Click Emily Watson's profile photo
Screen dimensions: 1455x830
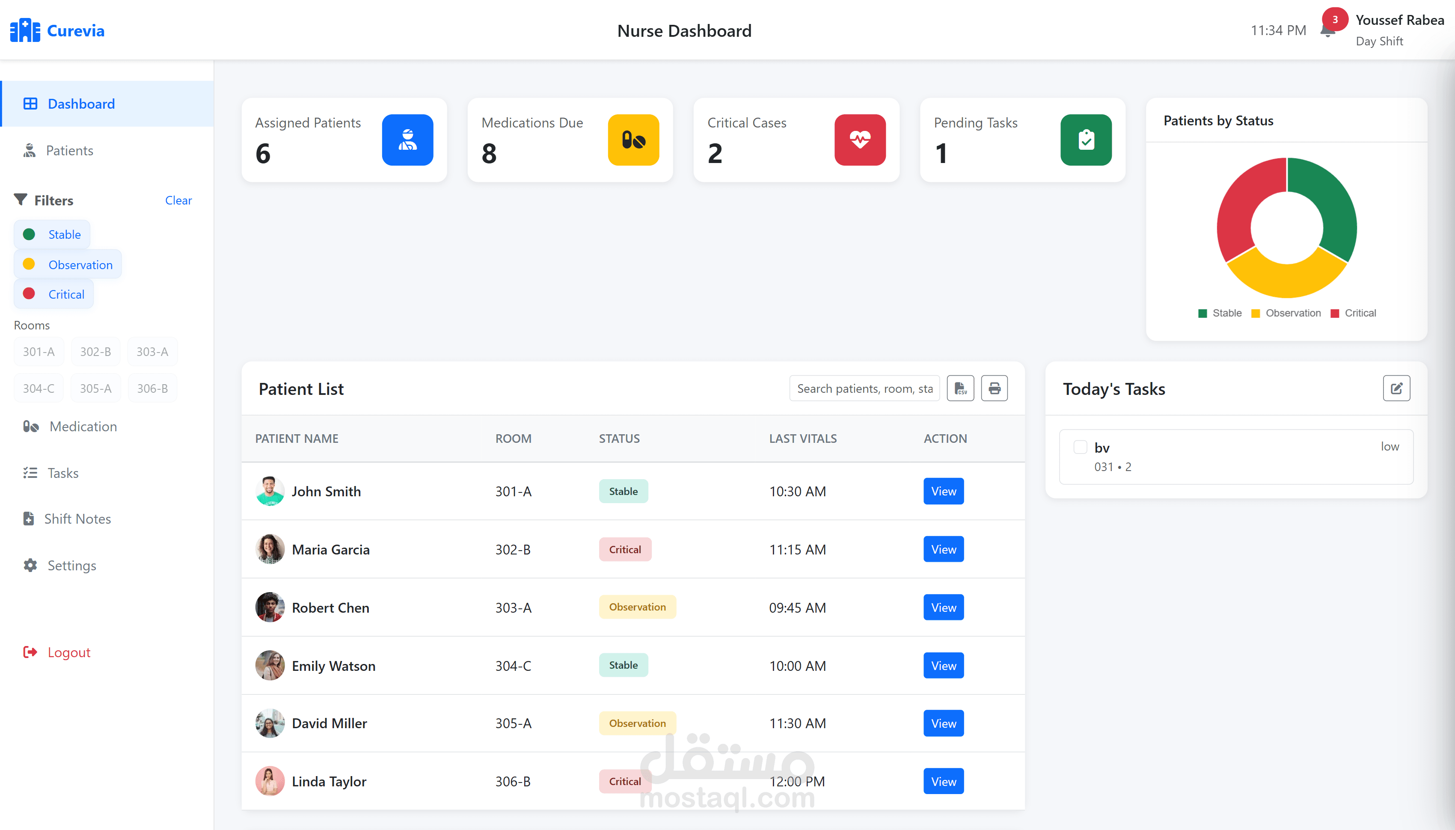point(270,665)
